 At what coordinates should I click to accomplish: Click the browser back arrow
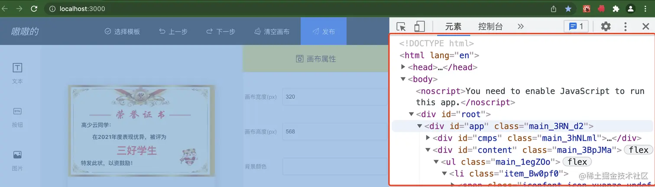point(5,8)
